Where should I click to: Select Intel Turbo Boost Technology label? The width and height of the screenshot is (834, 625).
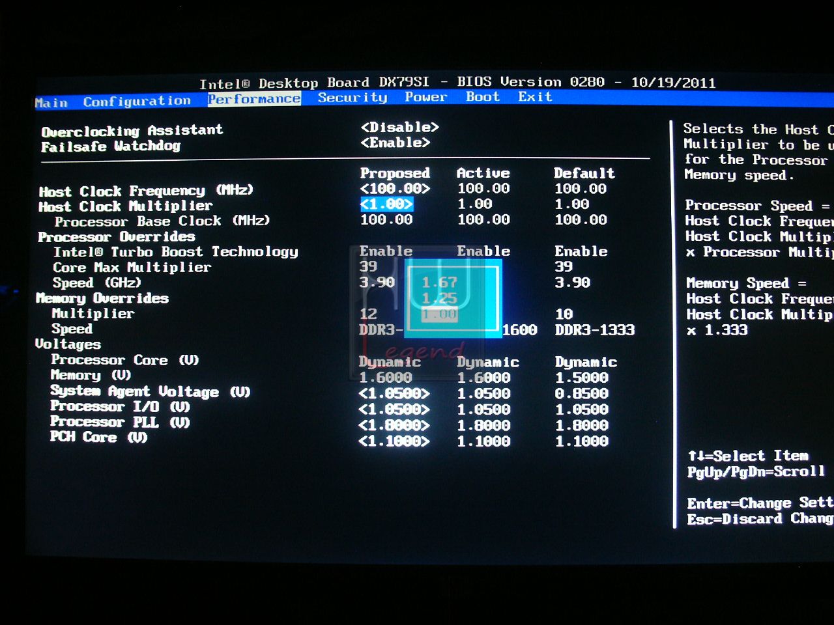[x=176, y=252]
